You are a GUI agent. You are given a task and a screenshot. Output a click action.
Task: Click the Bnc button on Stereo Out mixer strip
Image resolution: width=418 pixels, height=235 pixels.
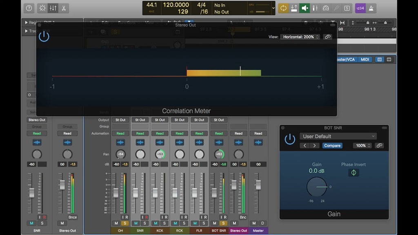(243, 217)
